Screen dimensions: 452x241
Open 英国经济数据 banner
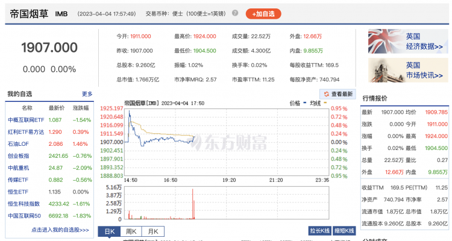[x=408, y=41]
